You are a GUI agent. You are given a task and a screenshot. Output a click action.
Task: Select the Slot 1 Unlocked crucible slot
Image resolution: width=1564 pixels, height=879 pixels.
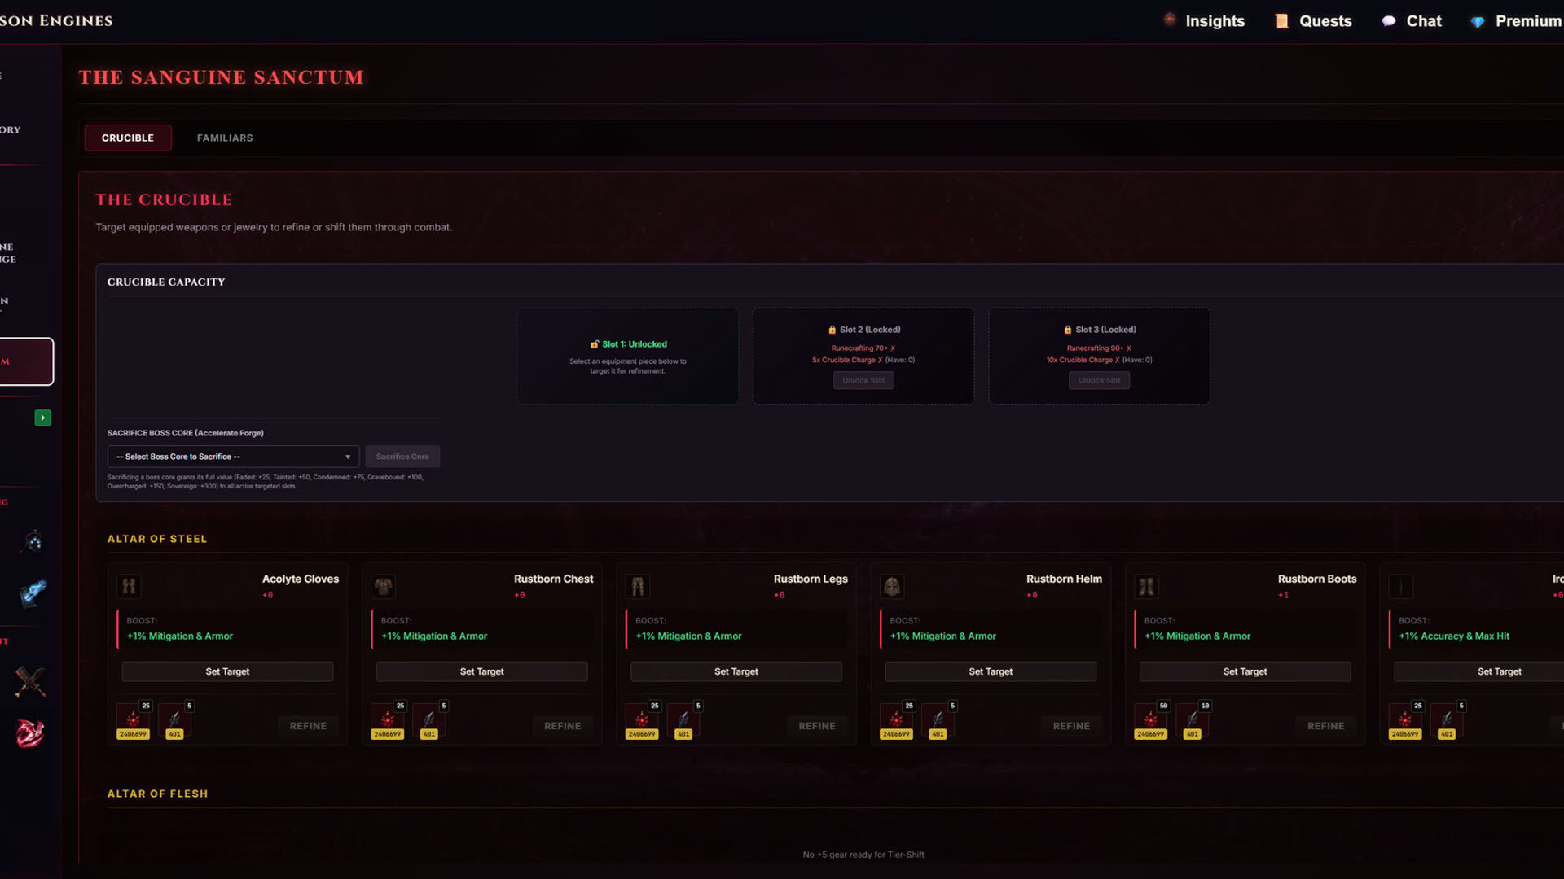tap(628, 356)
